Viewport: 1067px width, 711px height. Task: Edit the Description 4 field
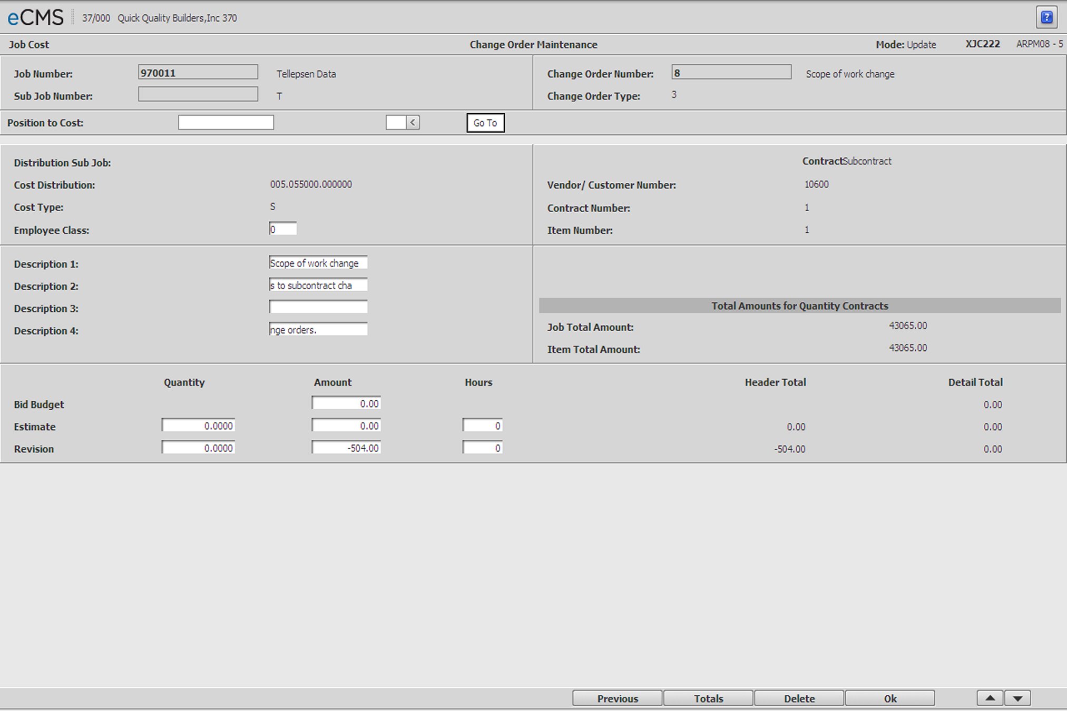point(318,330)
